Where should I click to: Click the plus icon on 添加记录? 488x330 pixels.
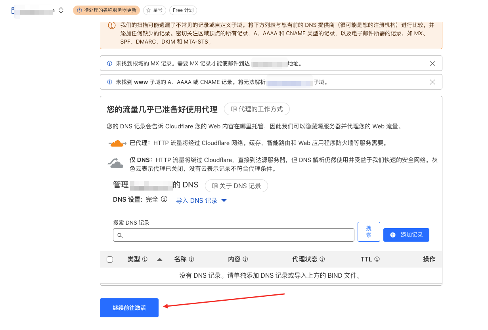click(393, 235)
